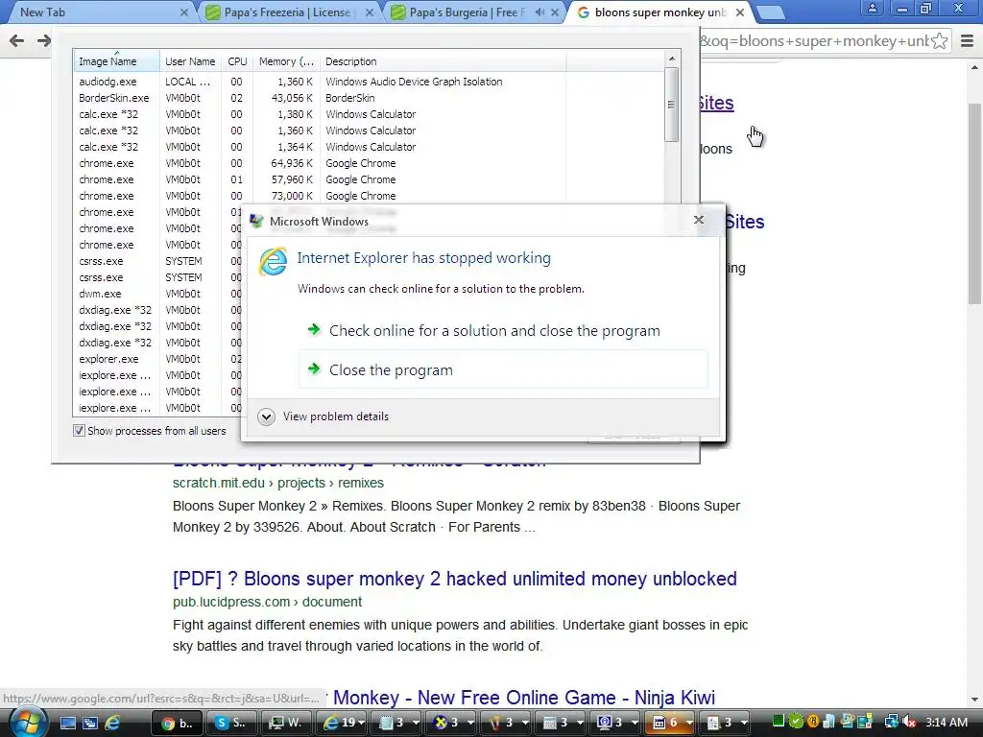Select the explorer.exe process row
983x737 pixels.
(156, 359)
